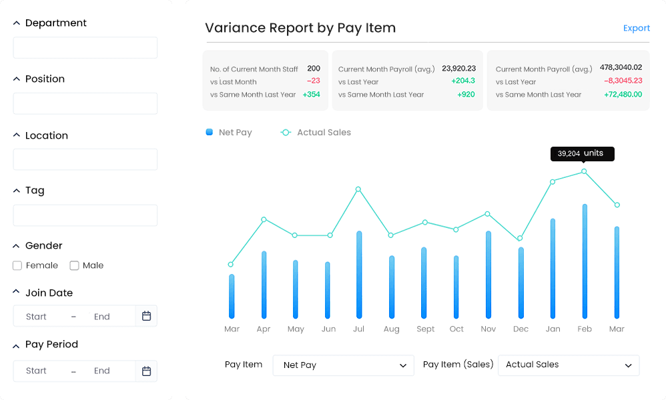Click the Net Pay legend square icon

click(x=210, y=132)
